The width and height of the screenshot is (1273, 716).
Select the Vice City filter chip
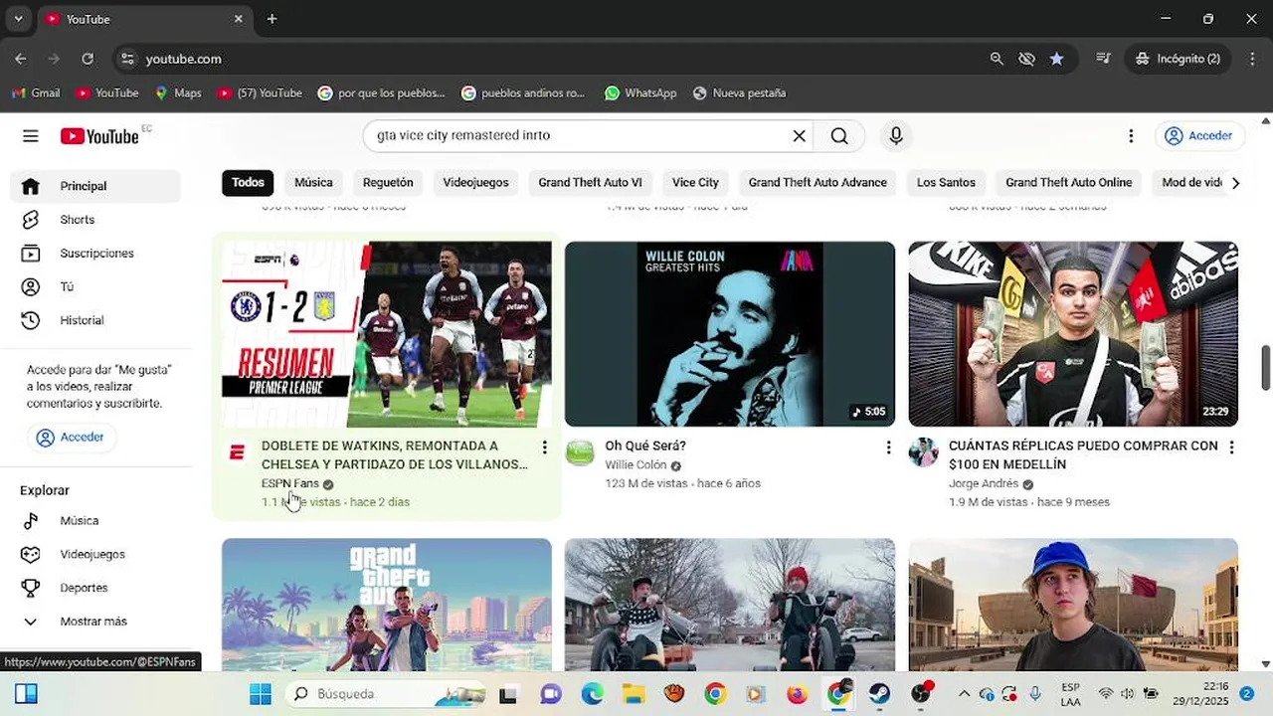click(x=695, y=183)
